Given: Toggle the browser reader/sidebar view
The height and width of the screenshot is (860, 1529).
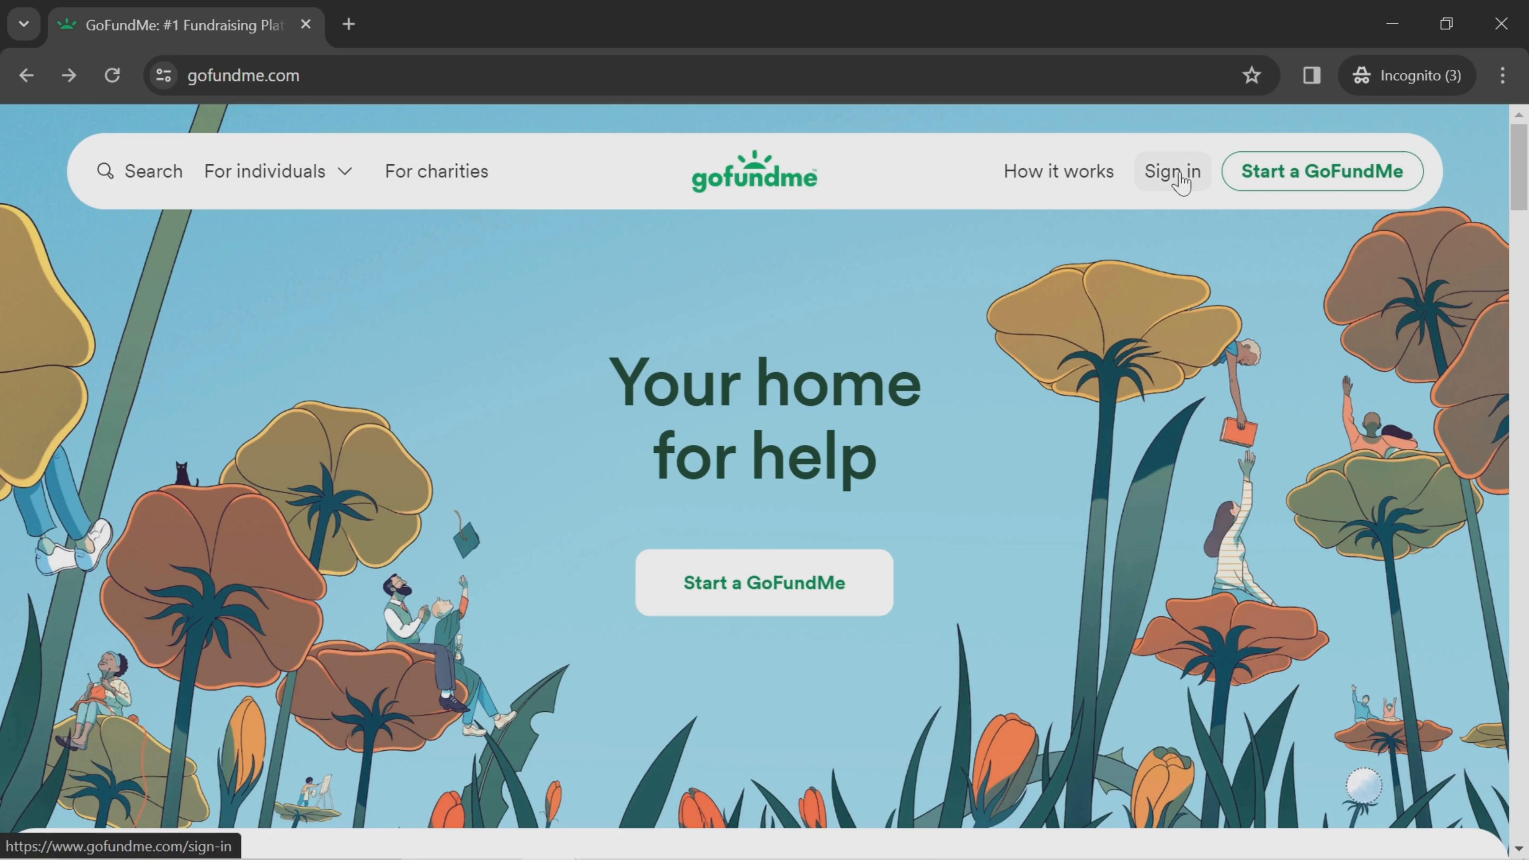Looking at the screenshot, I should [x=1312, y=74].
